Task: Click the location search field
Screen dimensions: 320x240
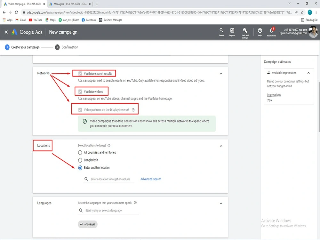Action: point(109,179)
